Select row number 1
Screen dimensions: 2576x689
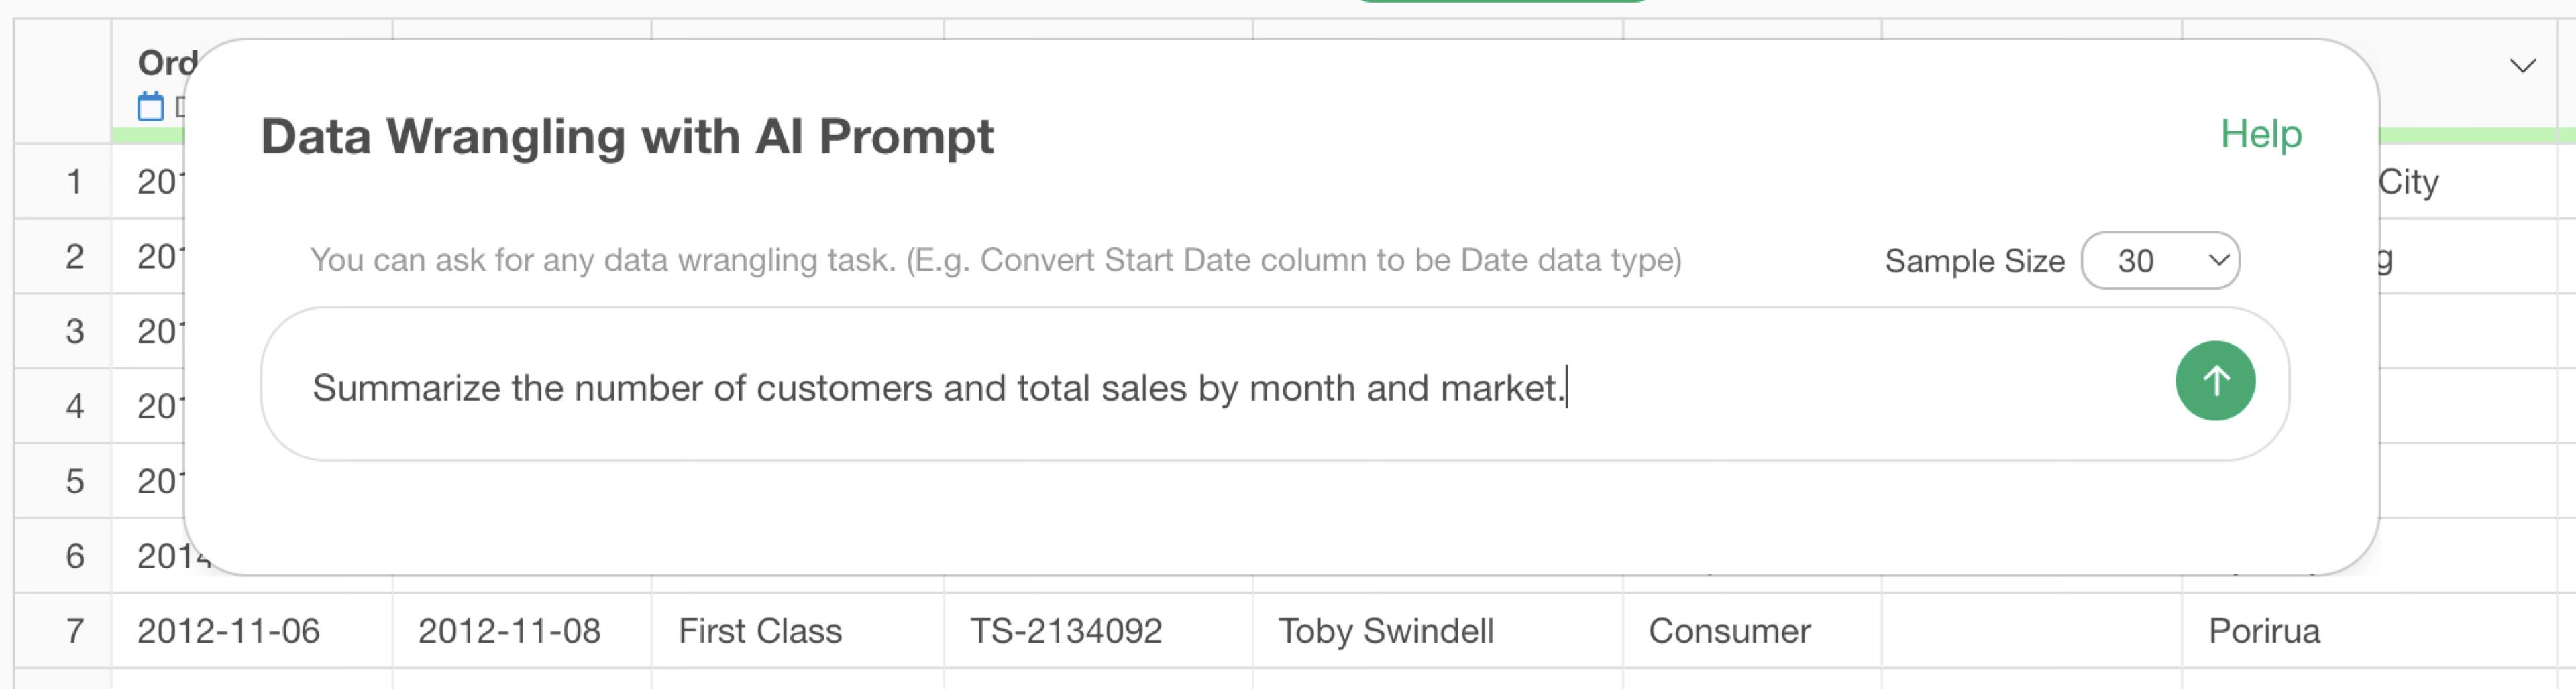click(74, 182)
